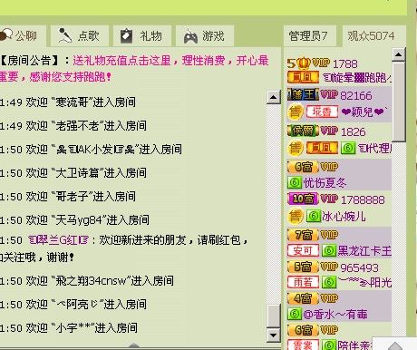Click the green 6 icon beside 黑龙江卡王
Viewport: 417px width, 350px height.
tap(329, 250)
